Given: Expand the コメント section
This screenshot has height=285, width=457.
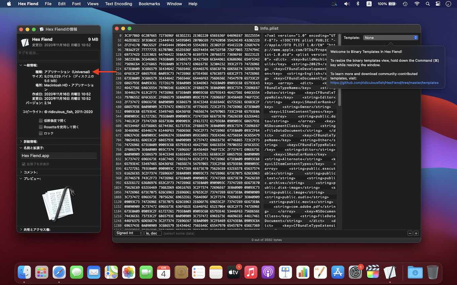Looking at the screenshot, I should point(21,172).
